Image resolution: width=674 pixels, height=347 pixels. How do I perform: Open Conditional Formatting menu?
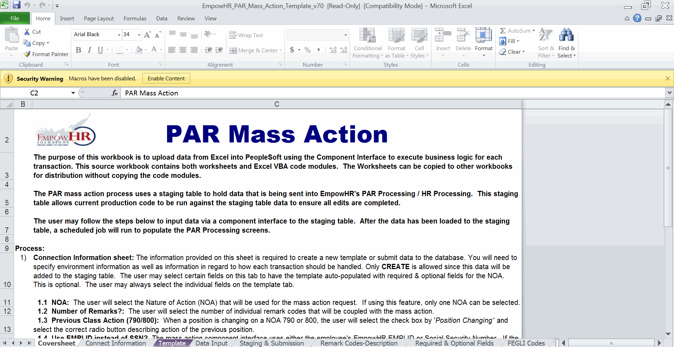click(x=368, y=43)
